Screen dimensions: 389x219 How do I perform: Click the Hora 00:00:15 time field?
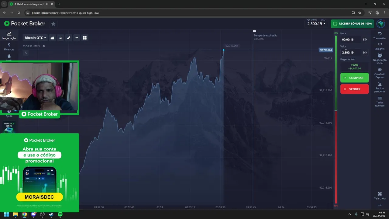(351, 40)
